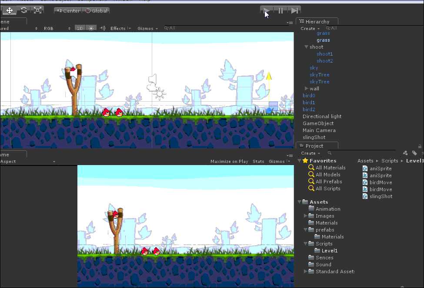This screenshot has height=288, width=424.
Task: Select the Rotate transform tool
Action: pos(24,10)
